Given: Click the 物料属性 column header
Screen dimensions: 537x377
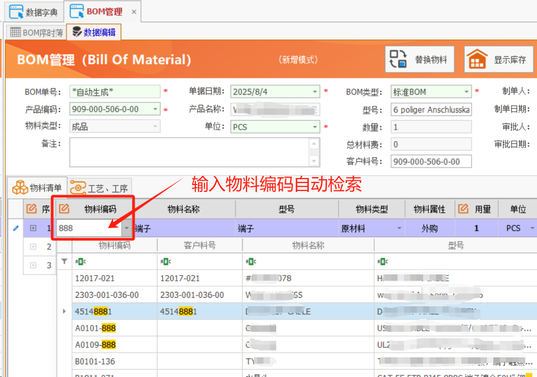Looking at the screenshot, I should pyautogui.click(x=429, y=209).
